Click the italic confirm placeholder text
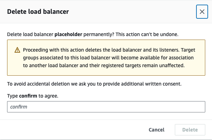The width and height of the screenshot is (212, 140). (19, 107)
